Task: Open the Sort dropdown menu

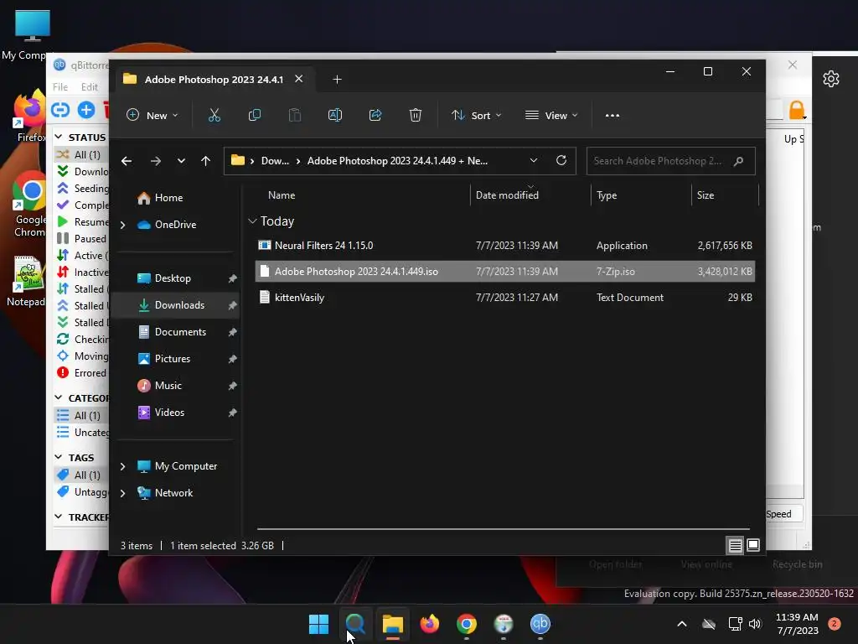Action: (x=476, y=116)
